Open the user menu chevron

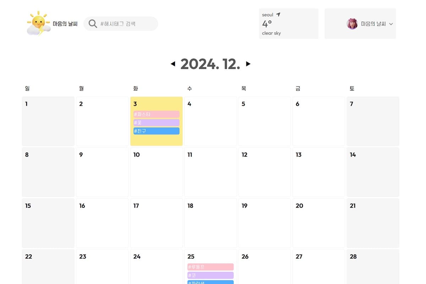(x=391, y=24)
